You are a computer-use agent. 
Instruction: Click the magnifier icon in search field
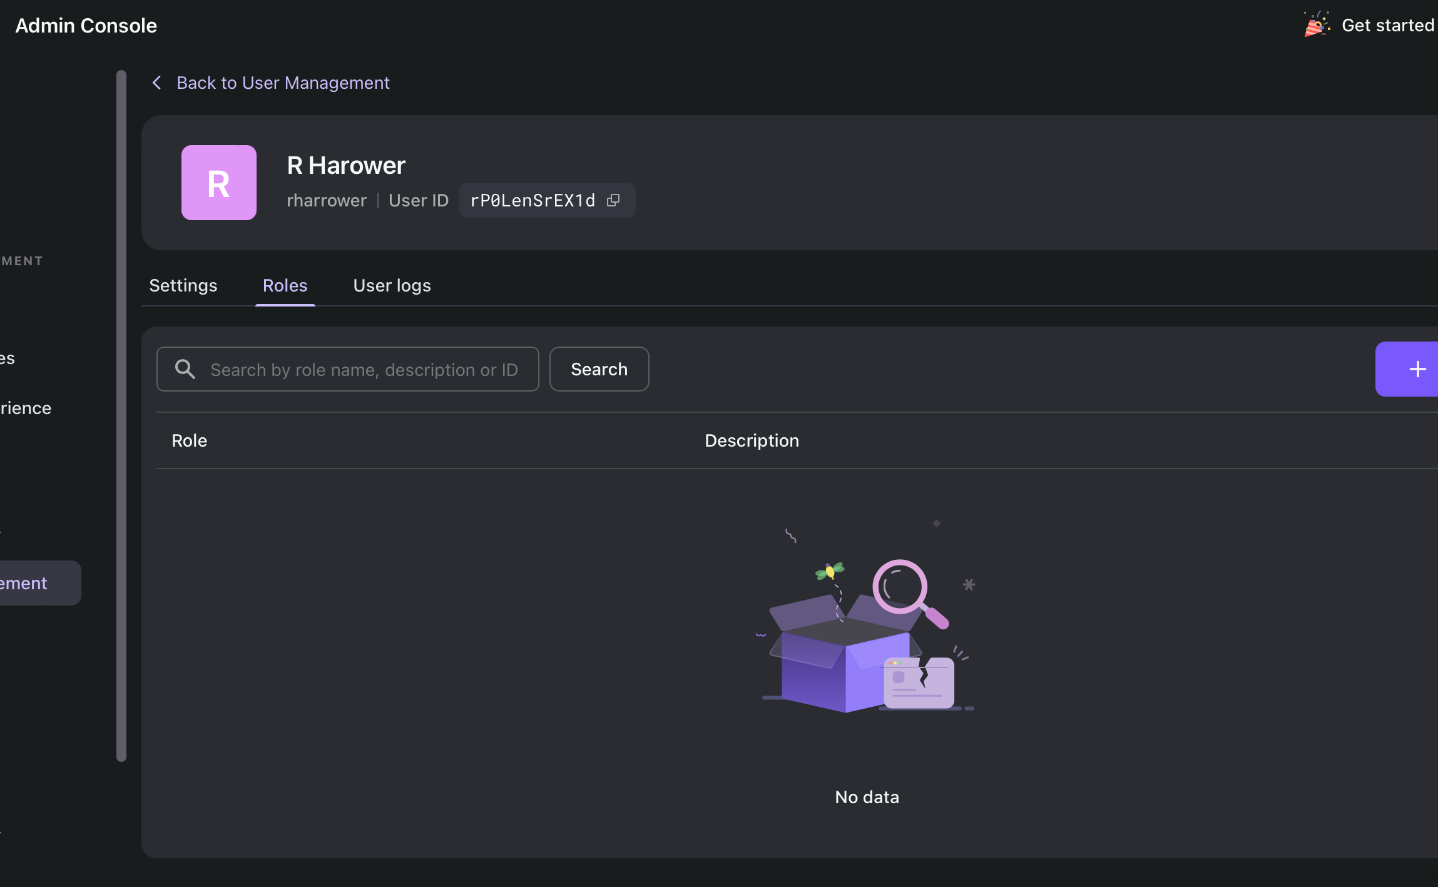[185, 369]
